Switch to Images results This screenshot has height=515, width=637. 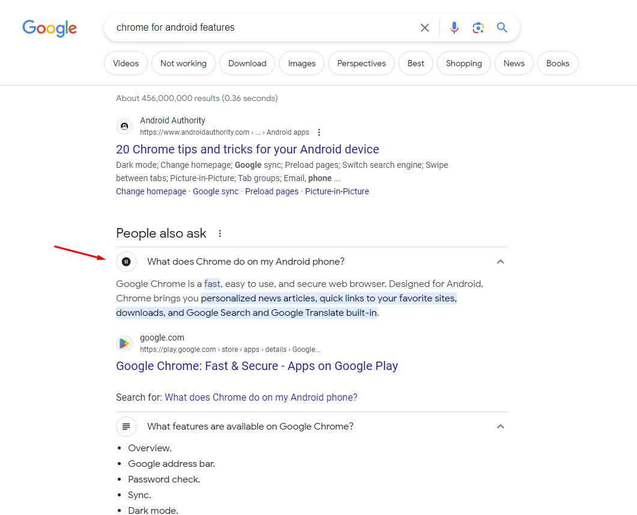[302, 63]
